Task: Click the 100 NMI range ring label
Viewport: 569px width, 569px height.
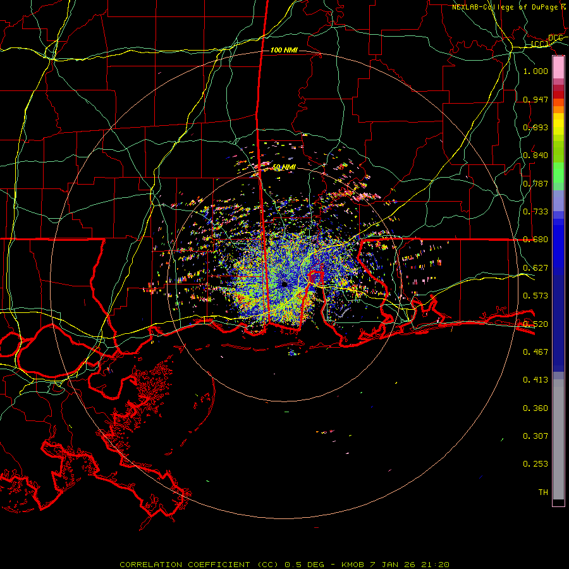Action: tap(284, 50)
